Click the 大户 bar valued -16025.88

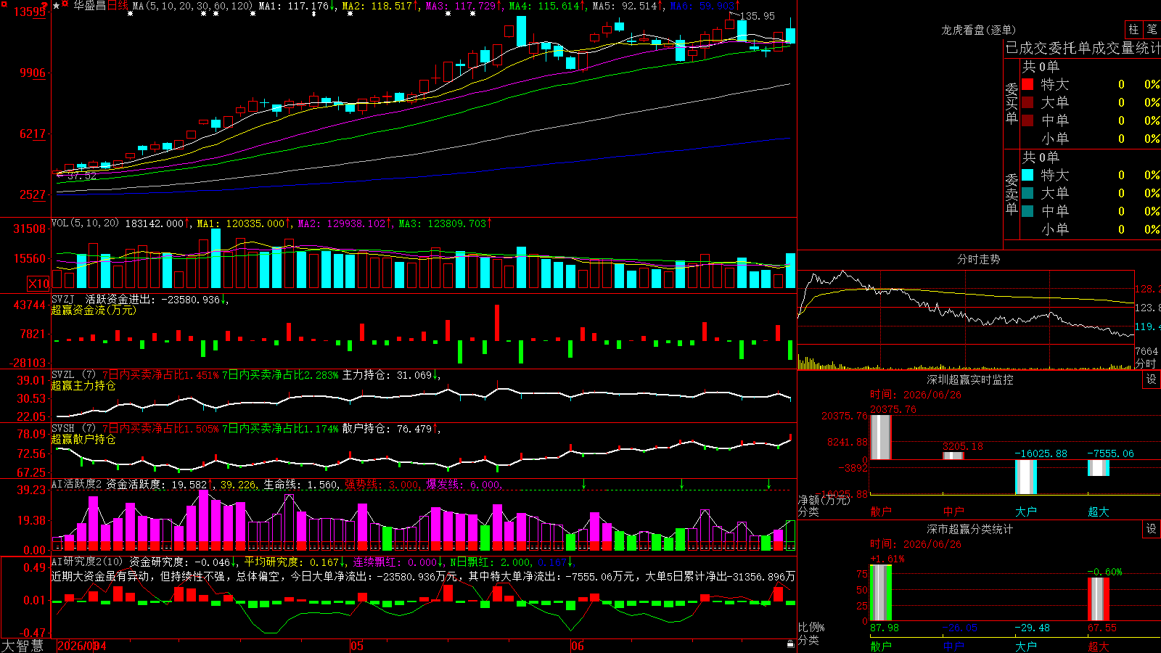(x=1026, y=477)
